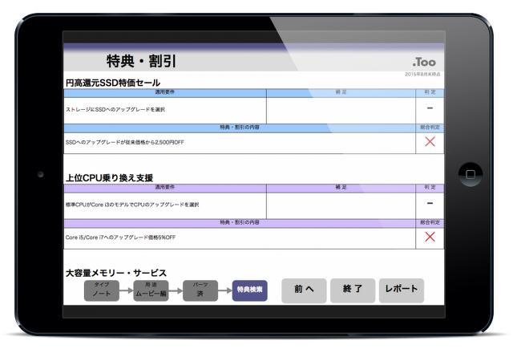Click the CPU upgrade 補足 field

[x=341, y=205]
